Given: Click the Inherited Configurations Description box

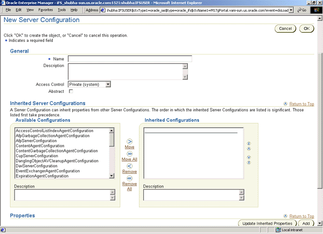Looking at the screenshot, I should [191, 195].
